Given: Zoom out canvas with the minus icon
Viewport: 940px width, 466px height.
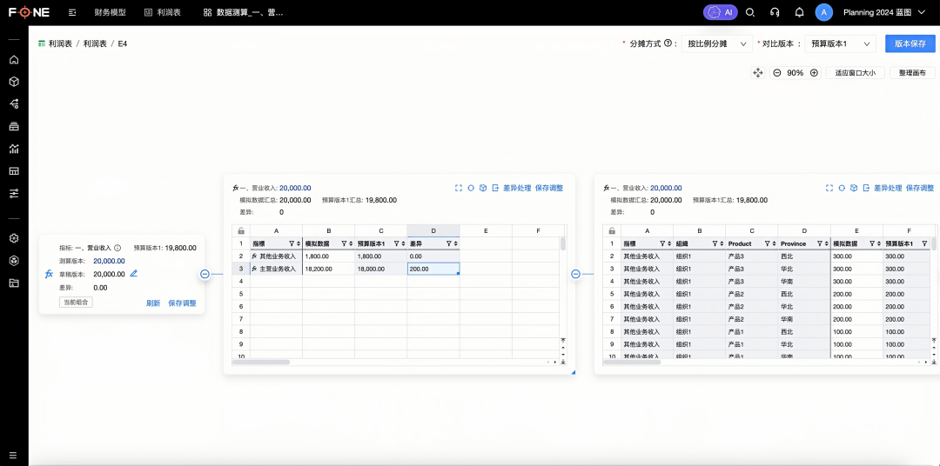Looking at the screenshot, I should 777,72.
